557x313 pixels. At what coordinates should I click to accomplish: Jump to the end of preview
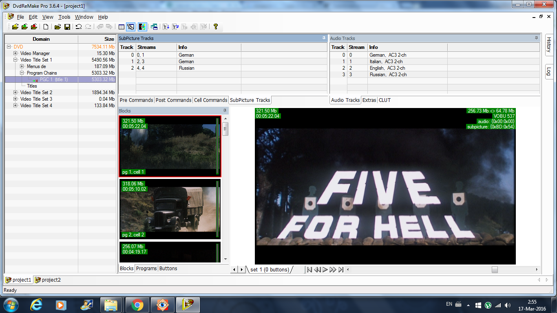coord(341,270)
